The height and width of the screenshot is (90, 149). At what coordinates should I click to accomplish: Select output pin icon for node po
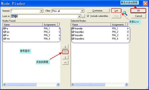pos(5,32)
